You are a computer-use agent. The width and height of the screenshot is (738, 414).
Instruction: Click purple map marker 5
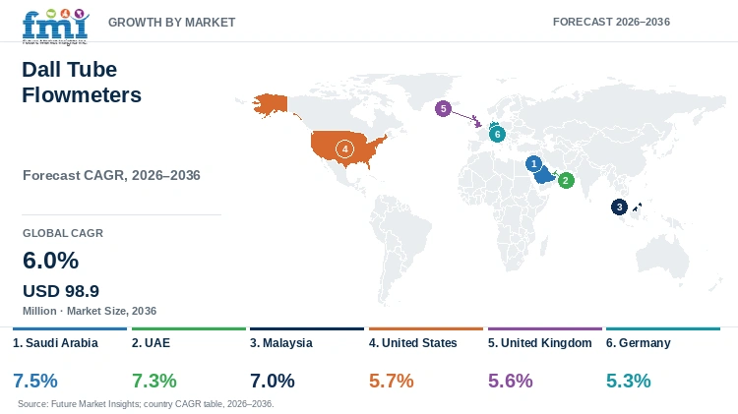click(x=443, y=109)
